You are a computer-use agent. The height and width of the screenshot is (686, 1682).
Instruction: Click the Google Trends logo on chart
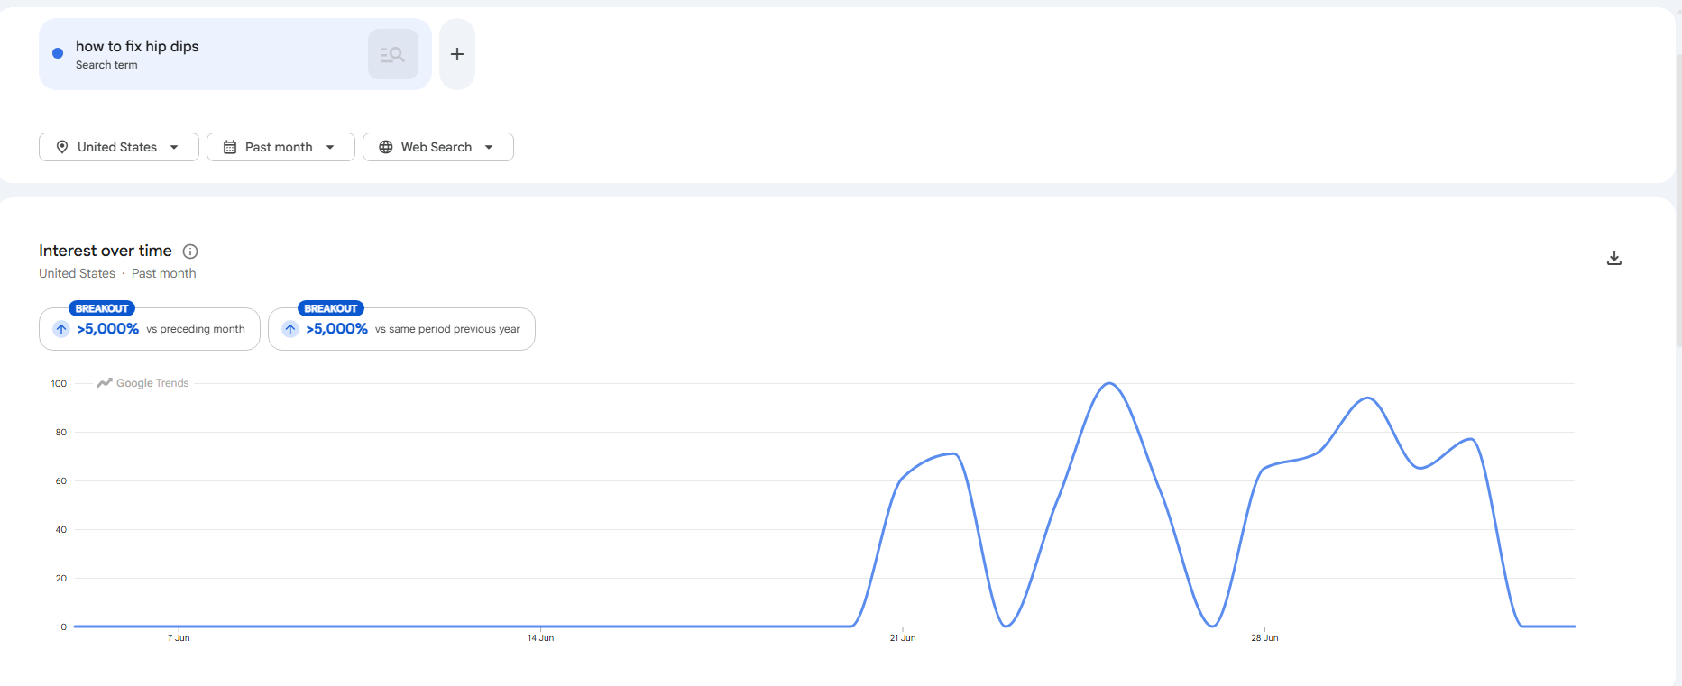(x=142, y=383)
